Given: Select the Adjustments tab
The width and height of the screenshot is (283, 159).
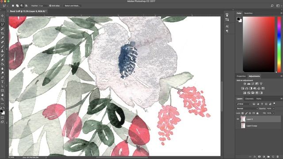Looking at the screenshot, I should coord(254,76).
